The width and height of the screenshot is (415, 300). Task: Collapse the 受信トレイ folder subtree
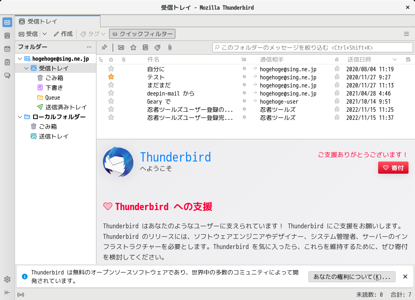[x=26, y=68]
